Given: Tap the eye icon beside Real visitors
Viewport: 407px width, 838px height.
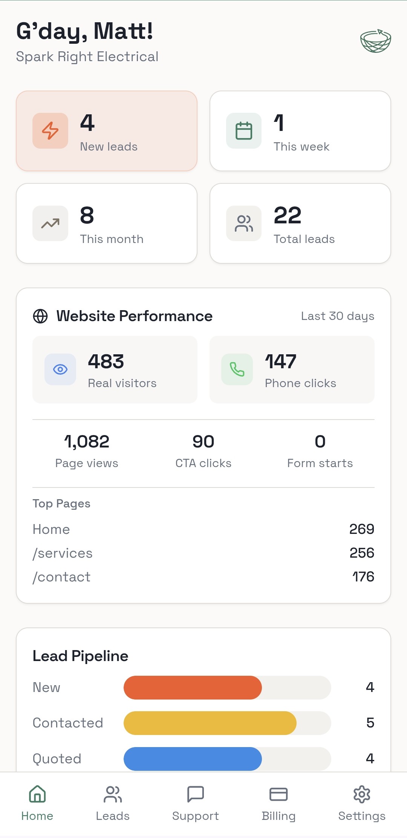Looking at the screenshot, I should coord(60,369).
